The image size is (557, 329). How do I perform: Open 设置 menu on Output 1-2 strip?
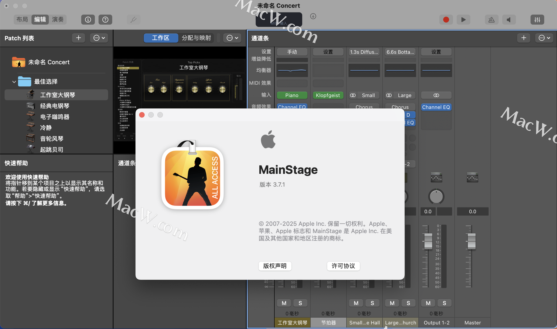[436, 52]
